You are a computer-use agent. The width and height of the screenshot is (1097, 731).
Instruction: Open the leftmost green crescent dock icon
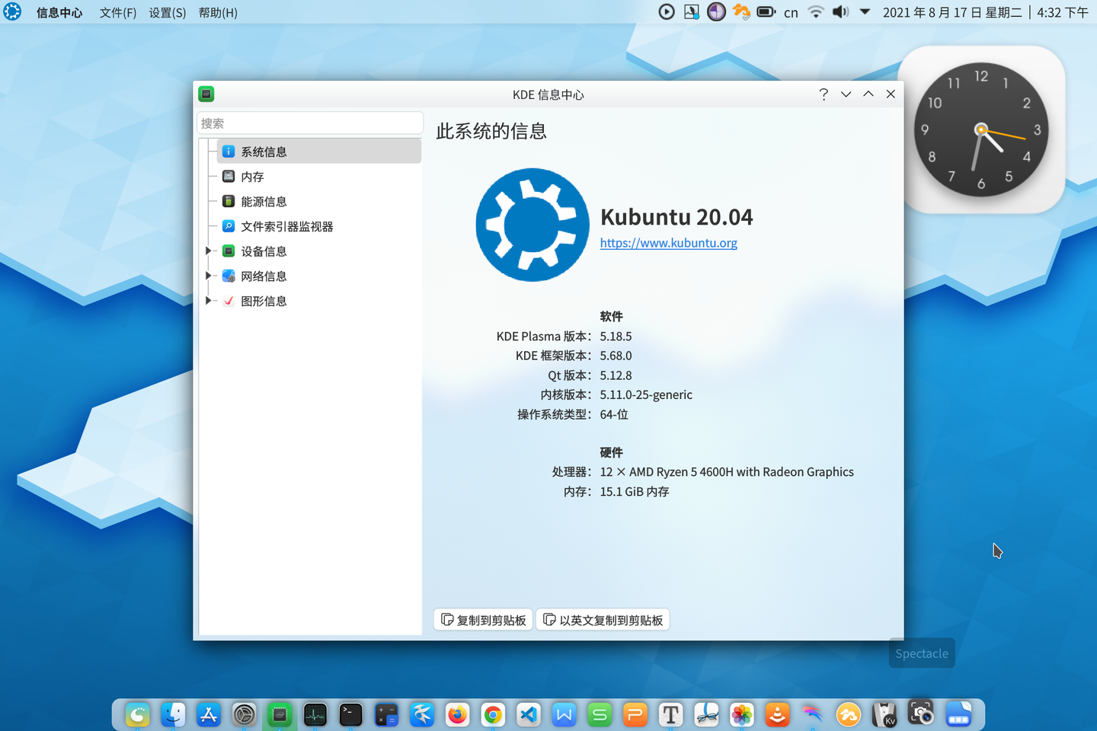[x=137, y=714]
